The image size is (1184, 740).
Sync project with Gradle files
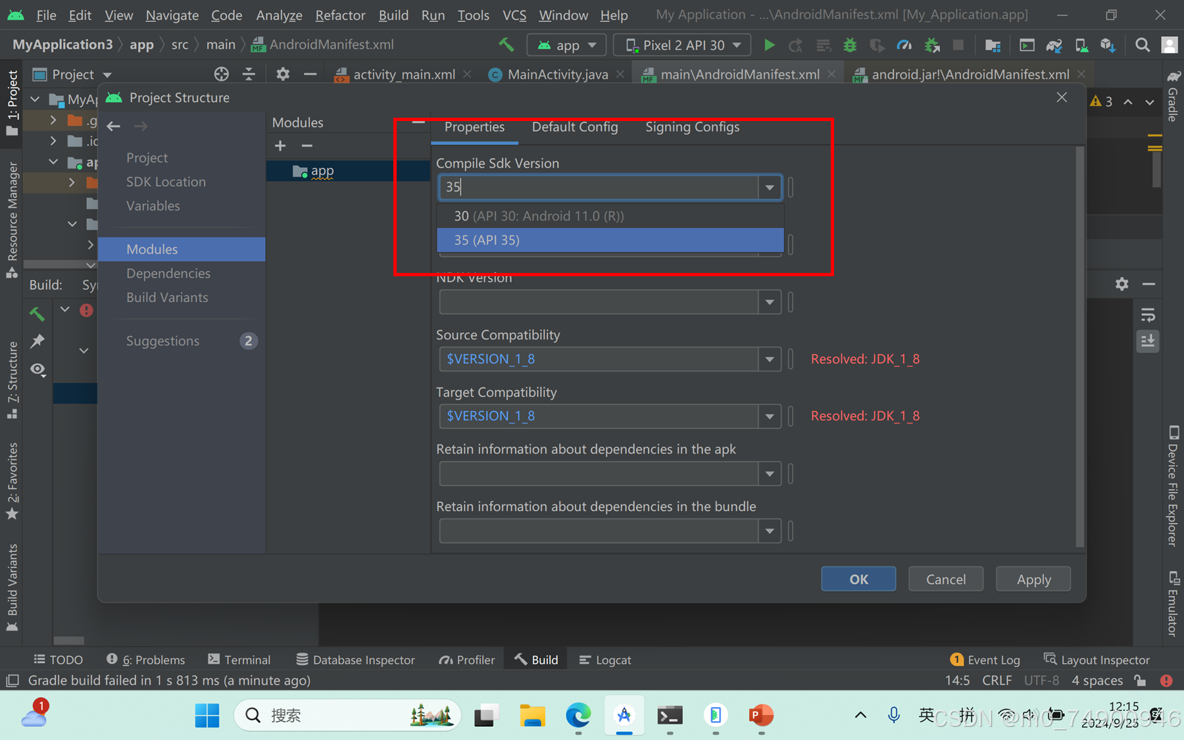(x=1054, y=45)
